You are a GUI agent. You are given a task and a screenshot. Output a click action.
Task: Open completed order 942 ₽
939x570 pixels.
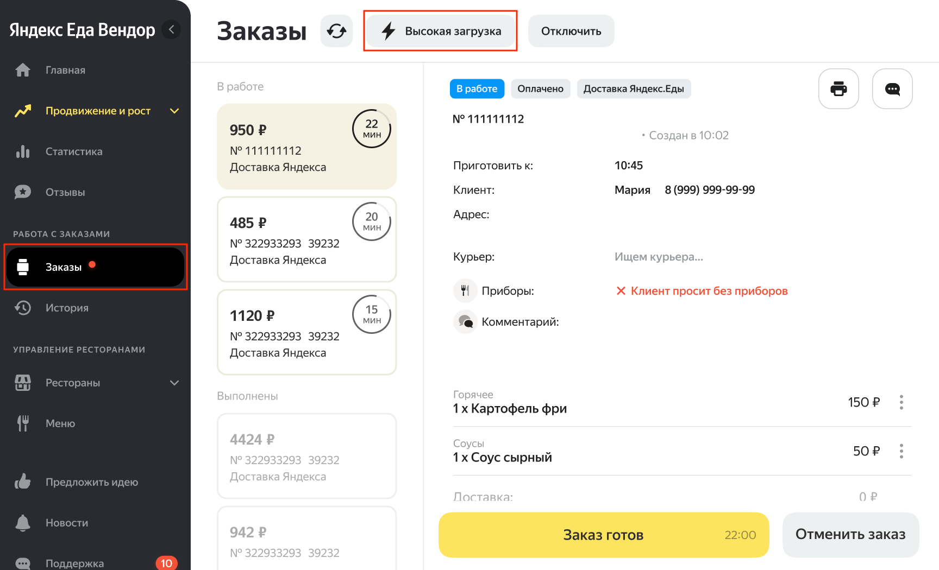306,538
